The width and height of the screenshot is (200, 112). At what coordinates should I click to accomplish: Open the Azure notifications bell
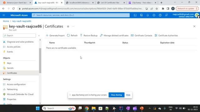pos(147,15)
